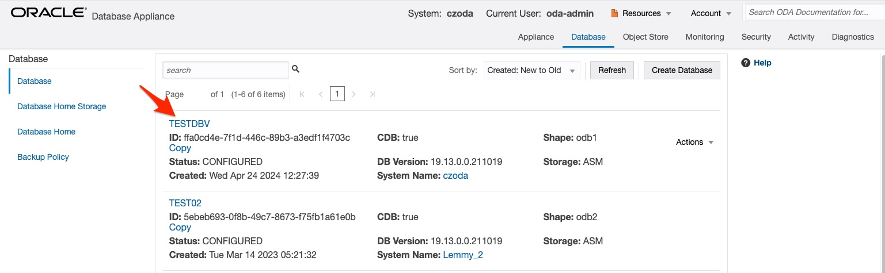Select Database Home Storage in sidebar
The height and width of the screenshot is (273, 885).
(x=62, y=106)
